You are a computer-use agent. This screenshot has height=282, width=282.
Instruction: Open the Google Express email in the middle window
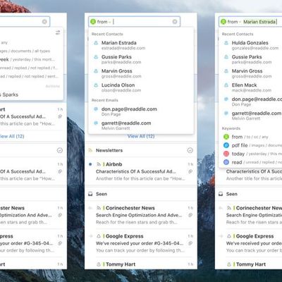click(x=141, y=243)
